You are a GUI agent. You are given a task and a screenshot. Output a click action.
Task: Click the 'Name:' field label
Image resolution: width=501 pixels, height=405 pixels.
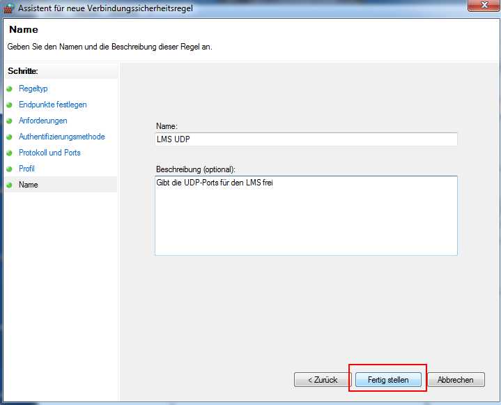[x=167, y=126]
